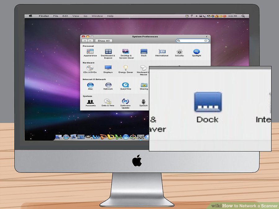Open the Go menu
Screen dimensions: 279x209
pos(86,16)
